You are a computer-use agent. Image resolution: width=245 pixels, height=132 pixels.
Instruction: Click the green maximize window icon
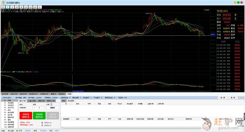coord(238,2)
